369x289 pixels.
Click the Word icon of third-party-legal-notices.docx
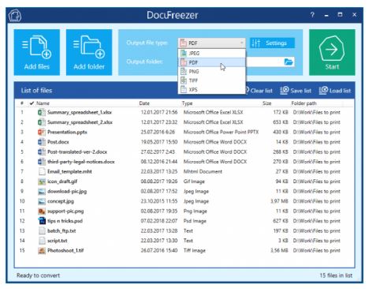pos(42,162)
